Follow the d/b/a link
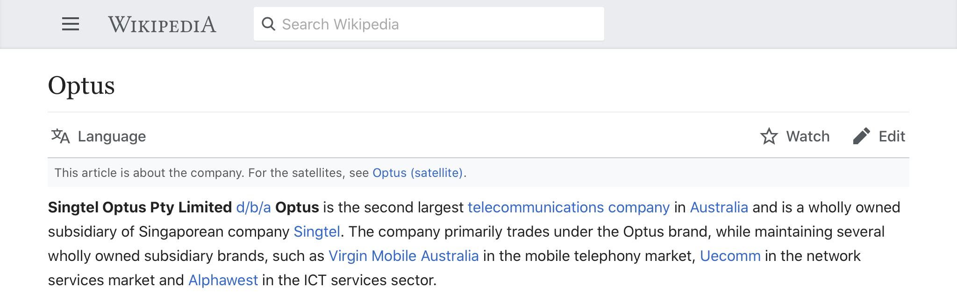Image resolution: width=957 pixels, height=302 pixels. pyautogui.click(x=254, y=207)
